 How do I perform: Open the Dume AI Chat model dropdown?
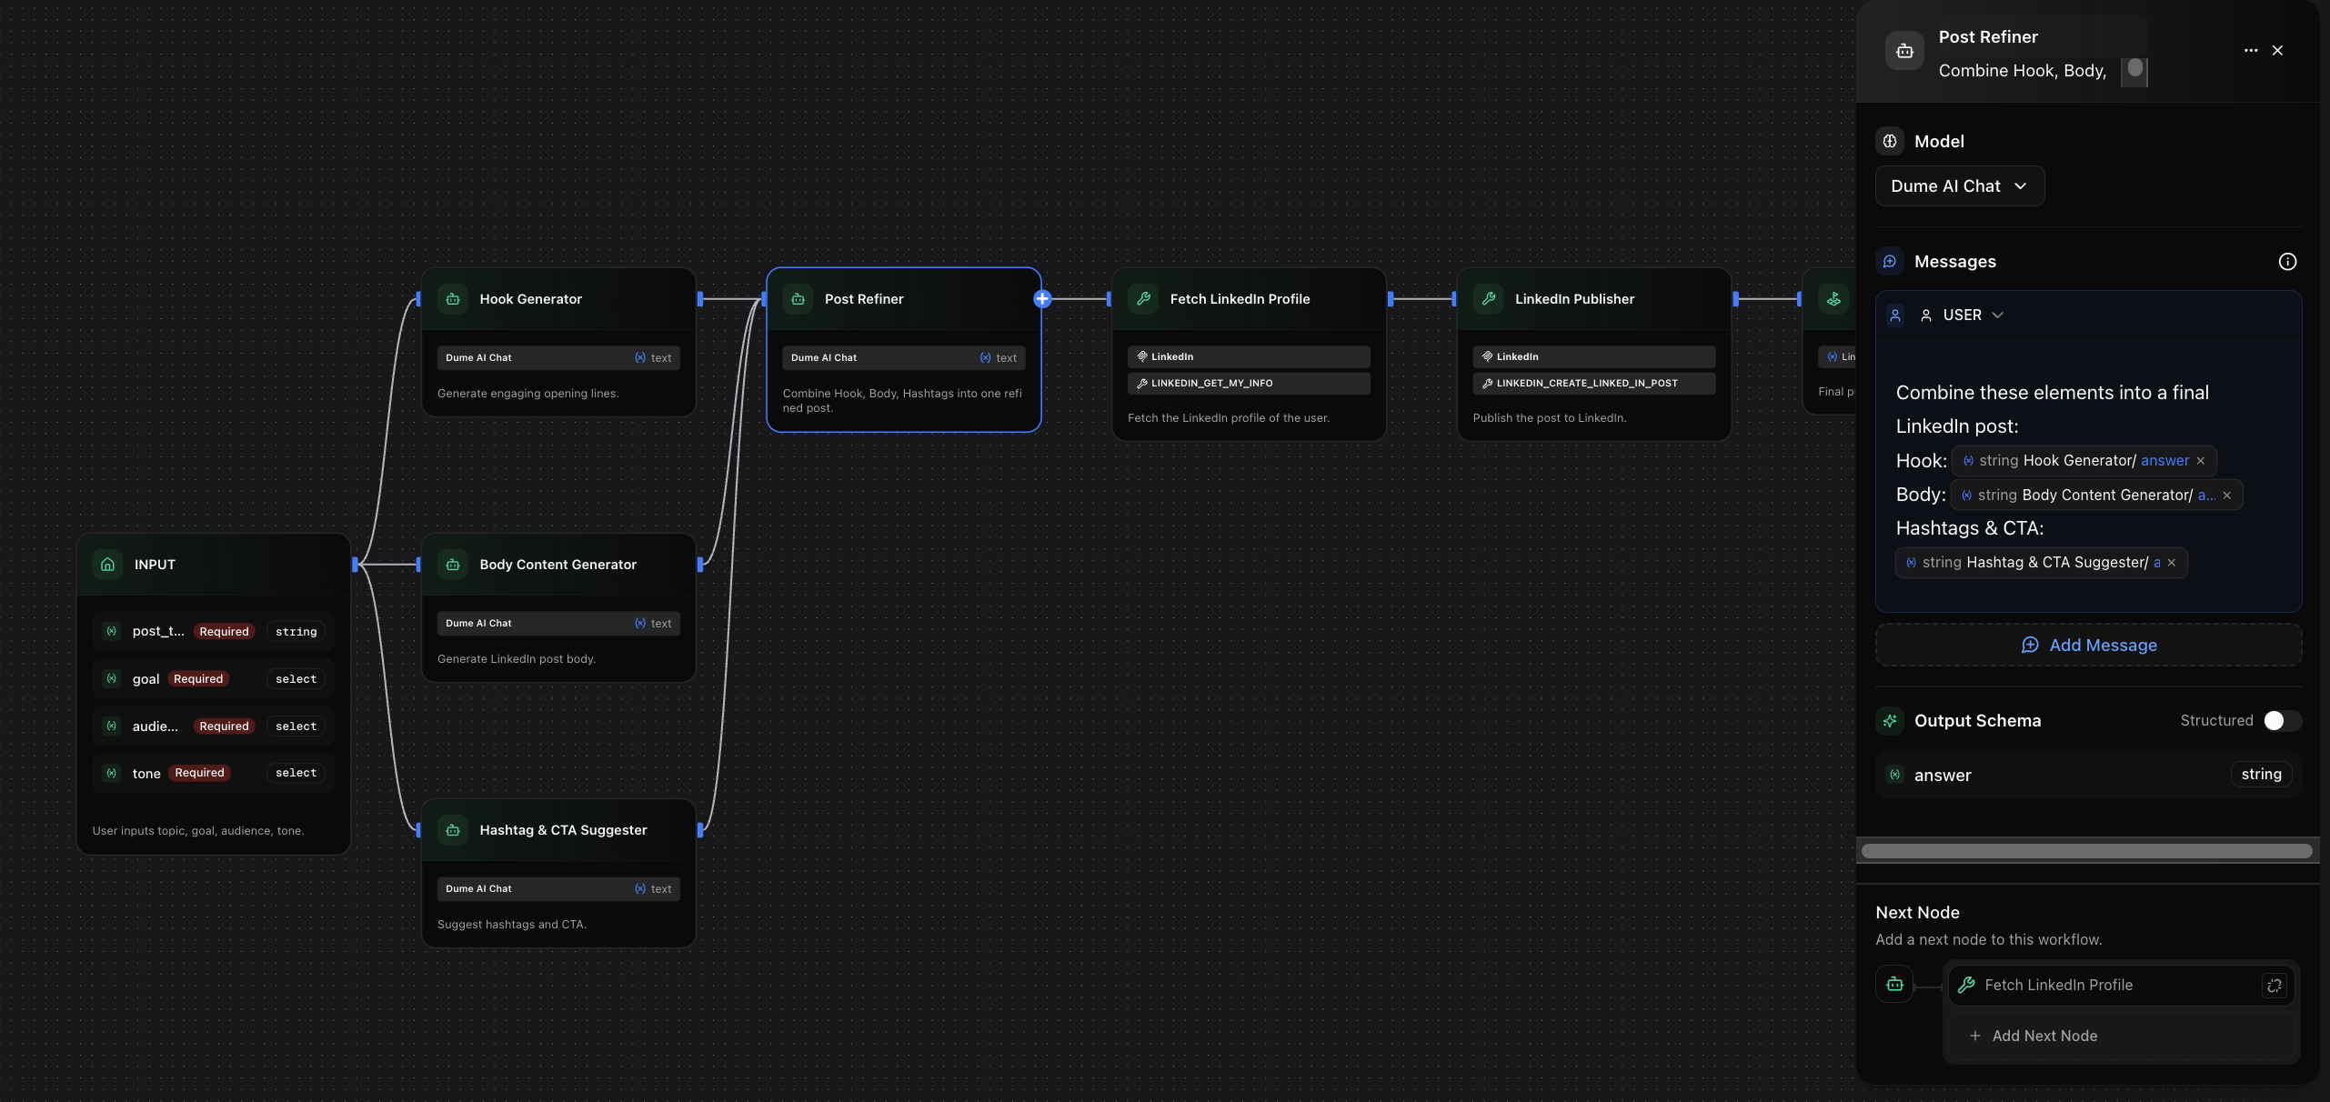[x=1959, y=186]
